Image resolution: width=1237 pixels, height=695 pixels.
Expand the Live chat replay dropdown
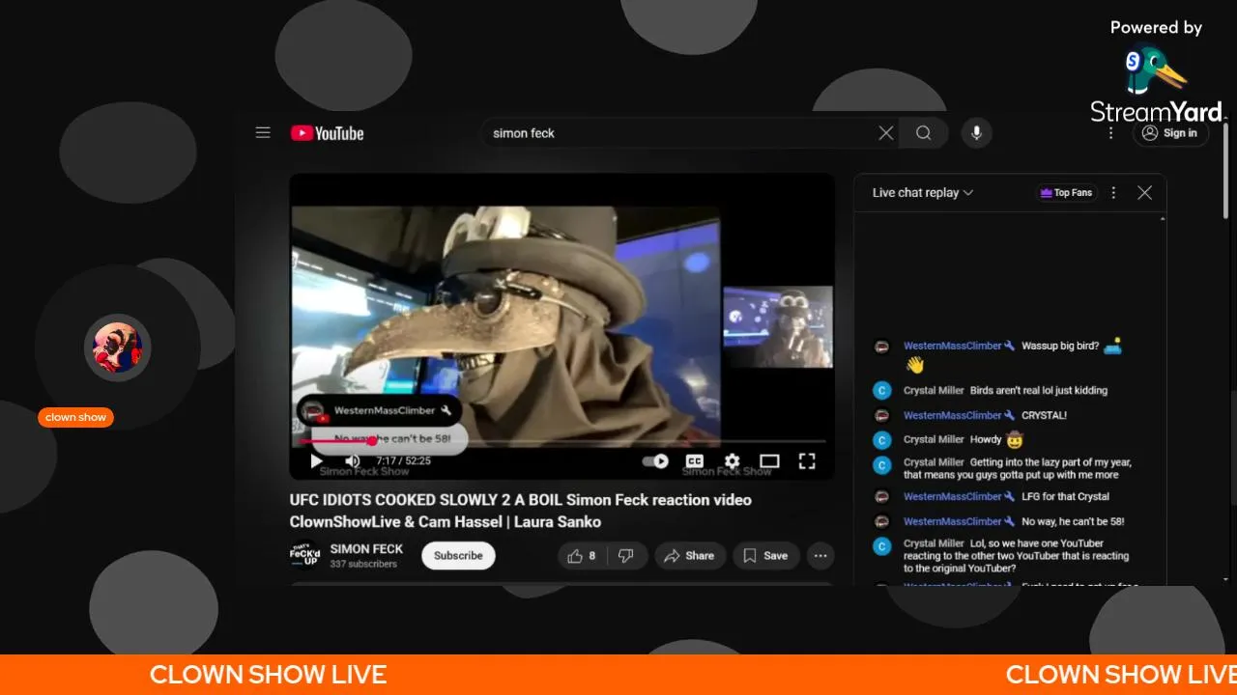[x=922, y=193]
